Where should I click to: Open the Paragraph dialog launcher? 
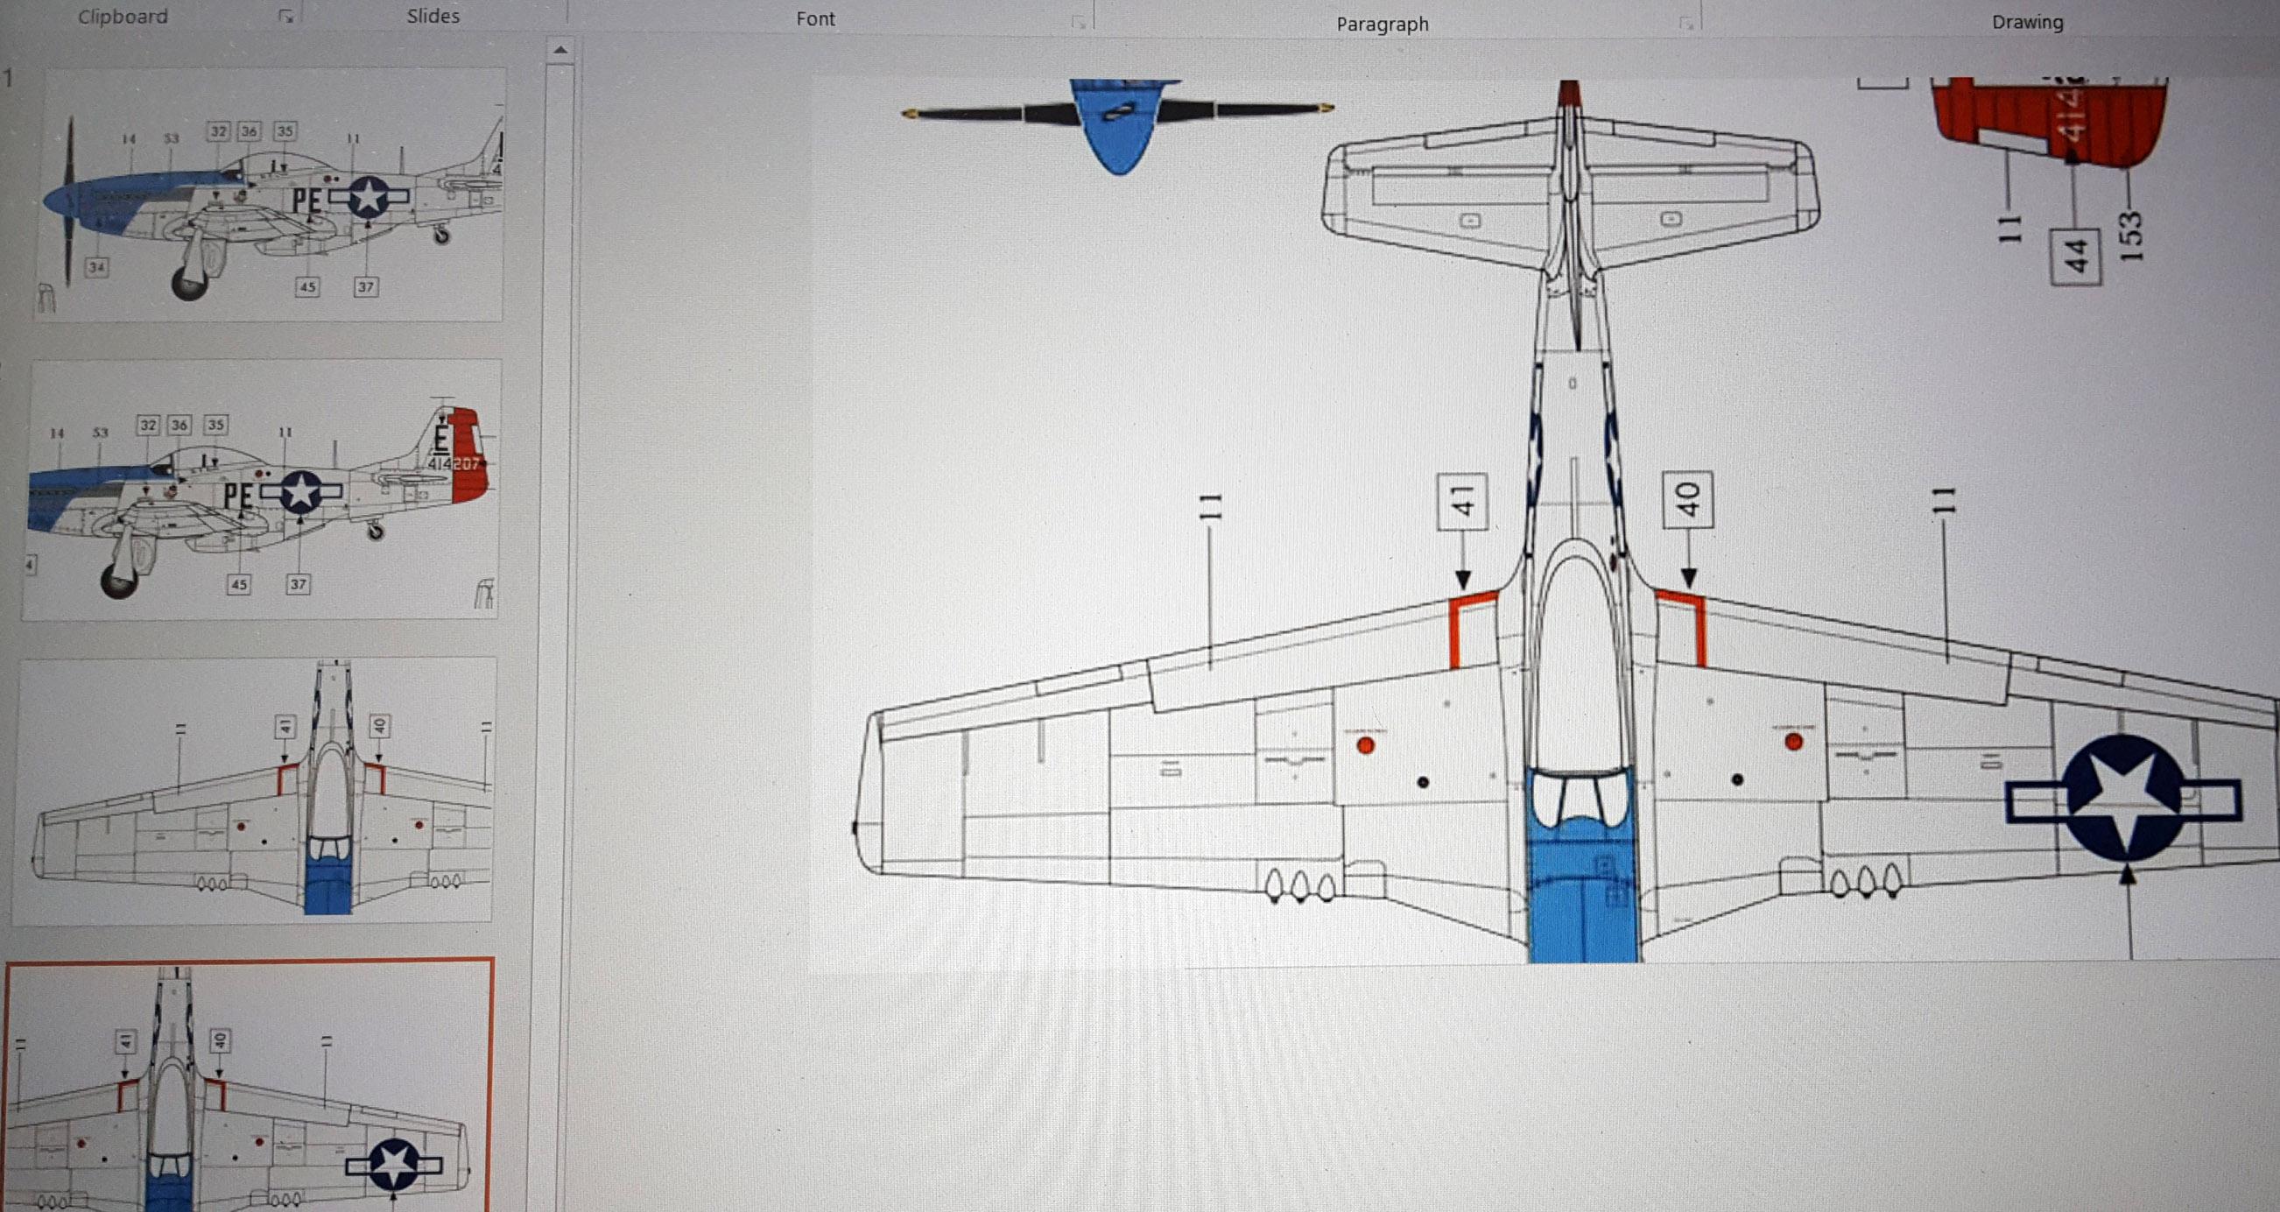click(1686, 25)
